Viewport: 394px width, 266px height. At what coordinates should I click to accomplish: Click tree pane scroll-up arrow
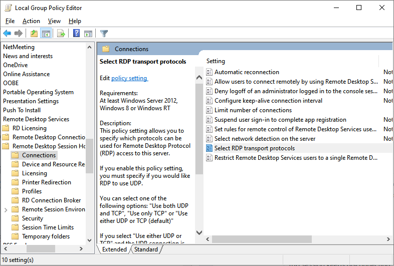[89, 47]
